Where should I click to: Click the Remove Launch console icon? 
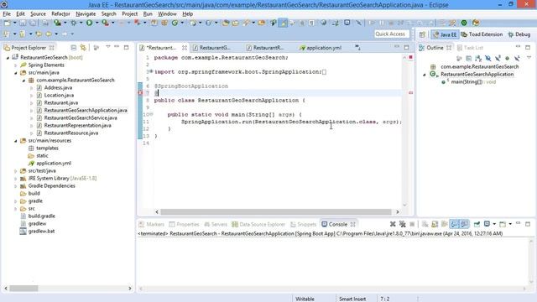(x=393, y=224)
